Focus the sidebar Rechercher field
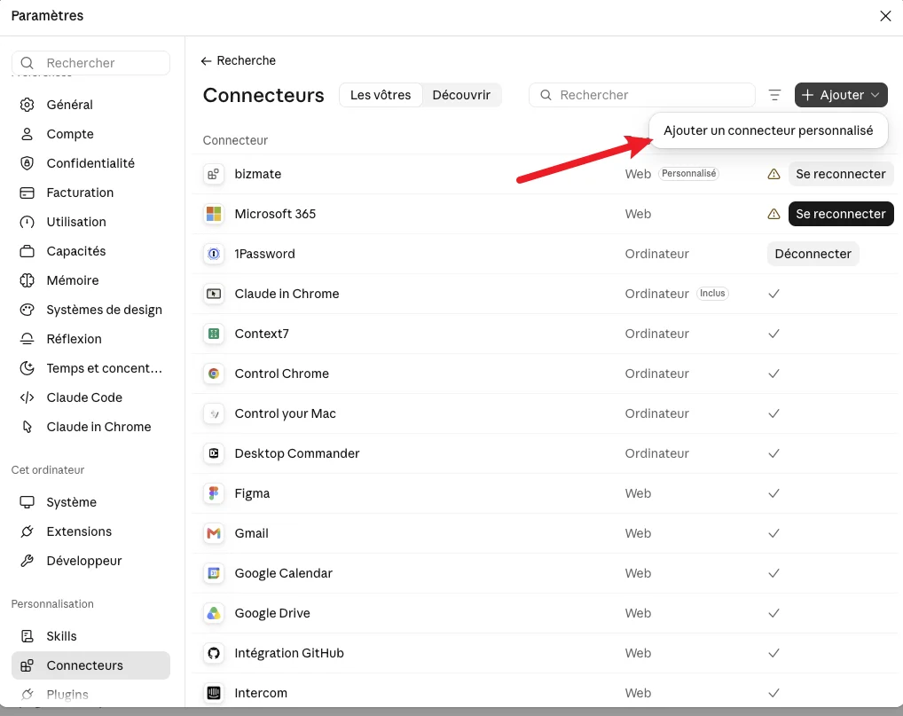Image resolution: width=903 pixels, height=716 pixels. (90, 63)
